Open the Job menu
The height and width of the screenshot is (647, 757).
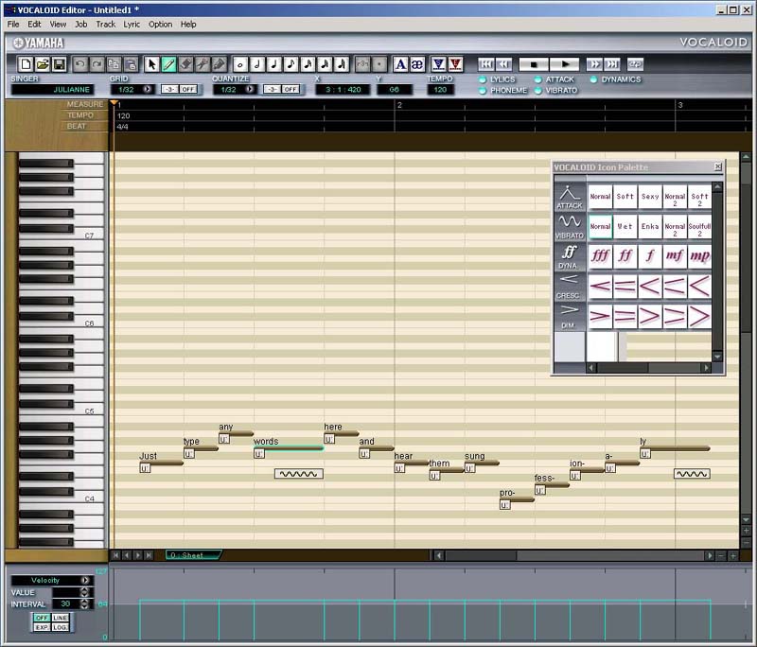click(81, 25)
